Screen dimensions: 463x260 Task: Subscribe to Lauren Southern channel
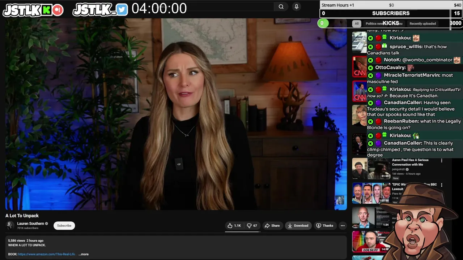click(x=64, y=226)
